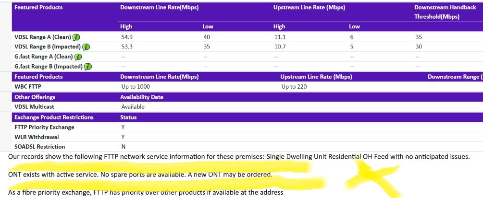Viewport: 483px width, 198px height.
Task: Select the 'Up to 1000' downstream rate
Action: point(136,87)
